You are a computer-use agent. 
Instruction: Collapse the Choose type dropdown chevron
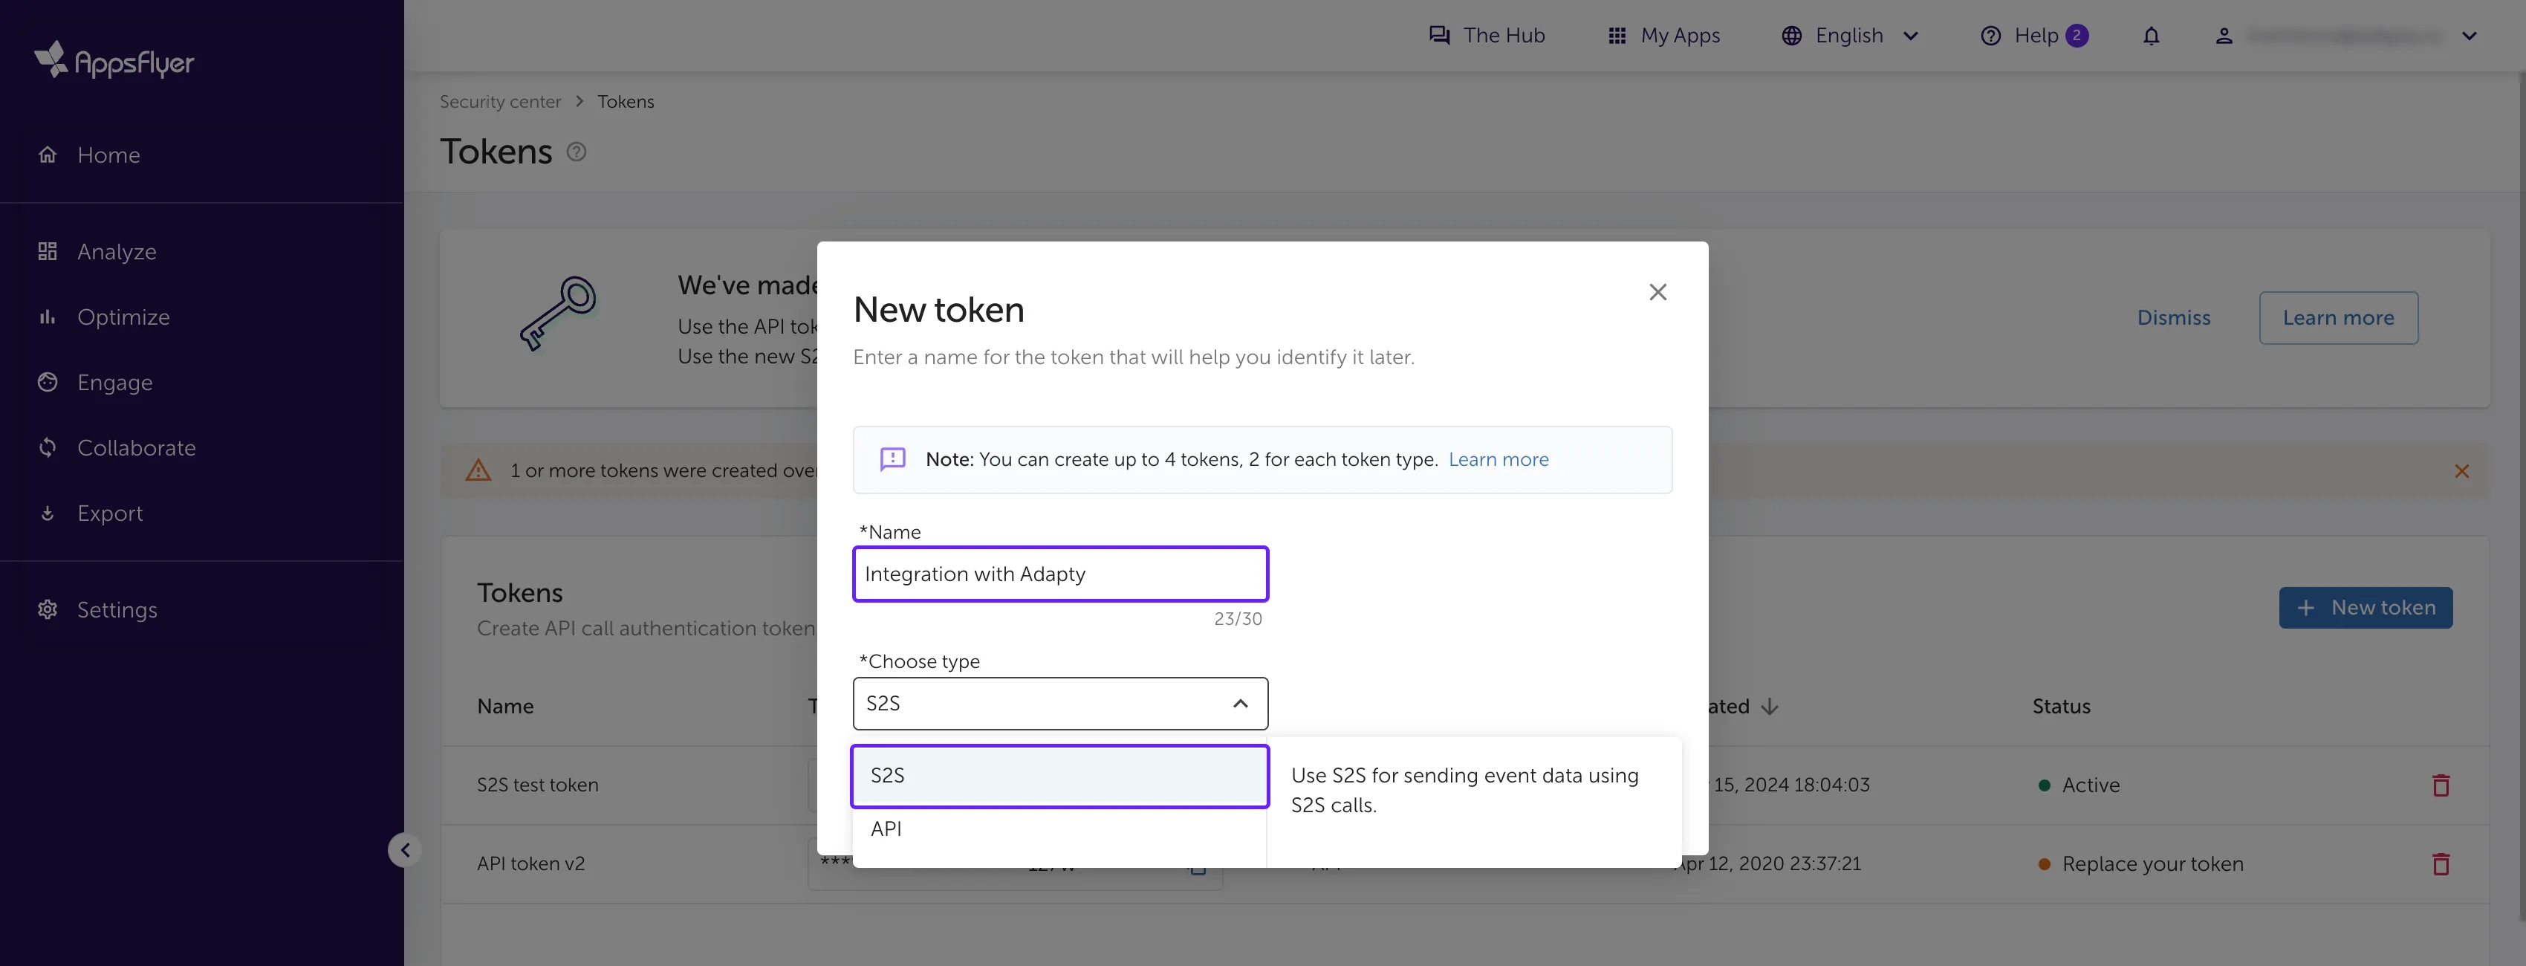coord(1238,703)
